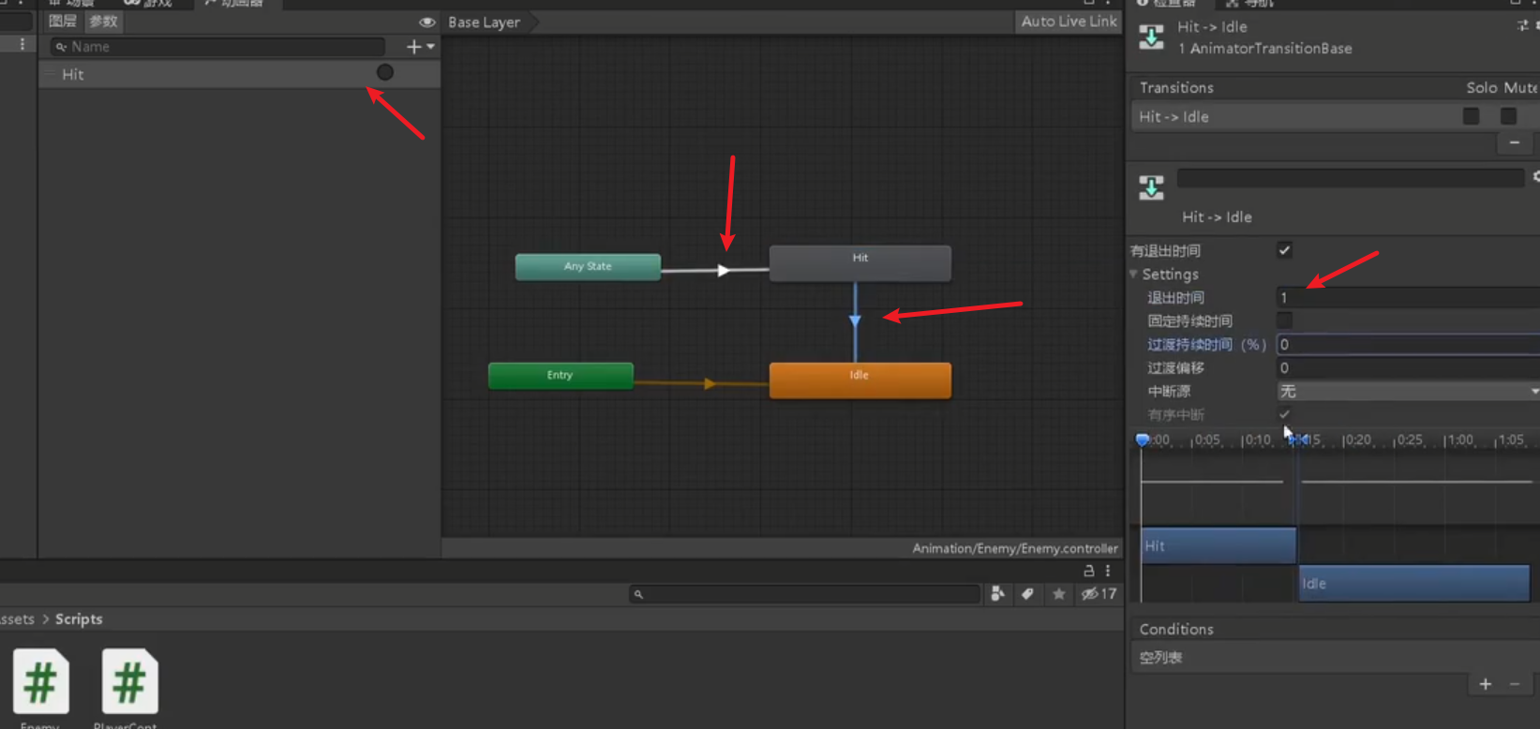Click the transition icon in the Inspector header
1540x729 pixels.
click(x=1151, y=37)
